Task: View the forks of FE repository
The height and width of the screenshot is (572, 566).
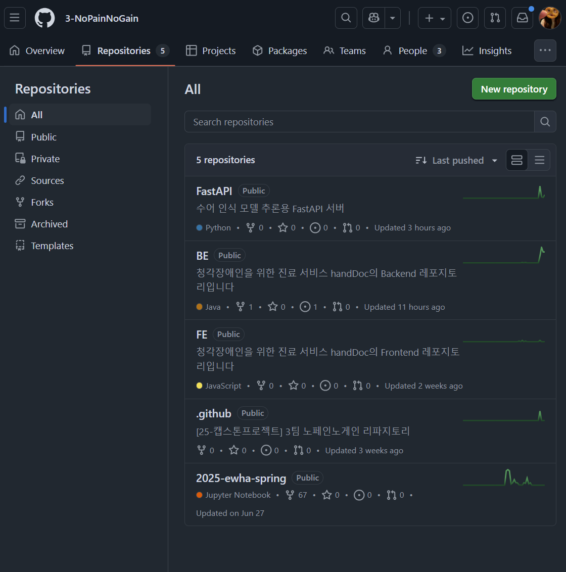Action: 265,386
